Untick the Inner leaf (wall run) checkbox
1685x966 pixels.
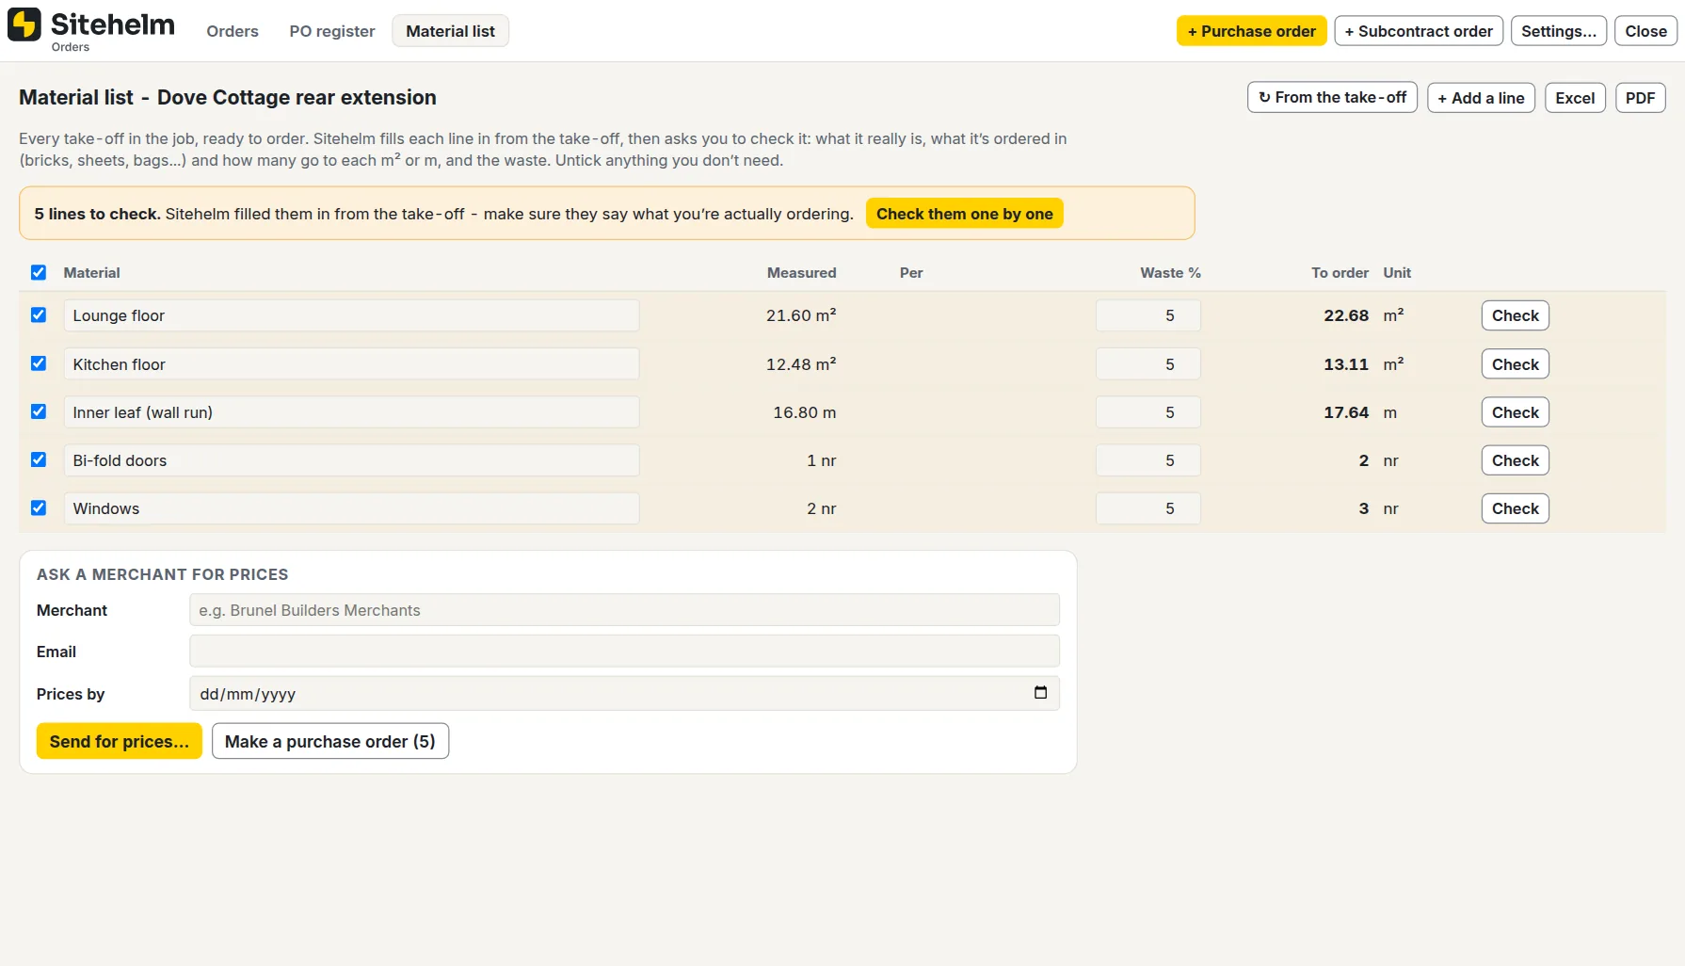click(x=39, y=411)
